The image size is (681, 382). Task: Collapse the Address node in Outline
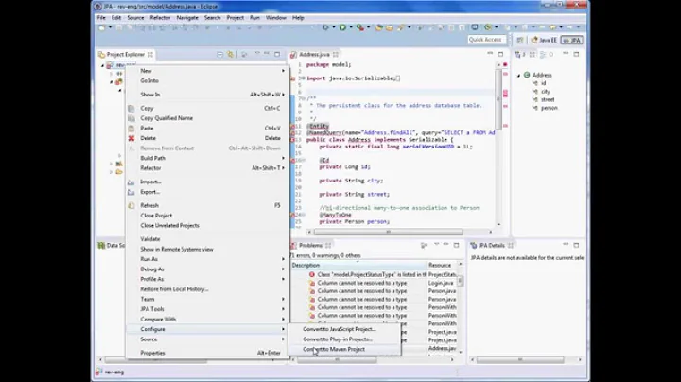[x=518, y=75]
